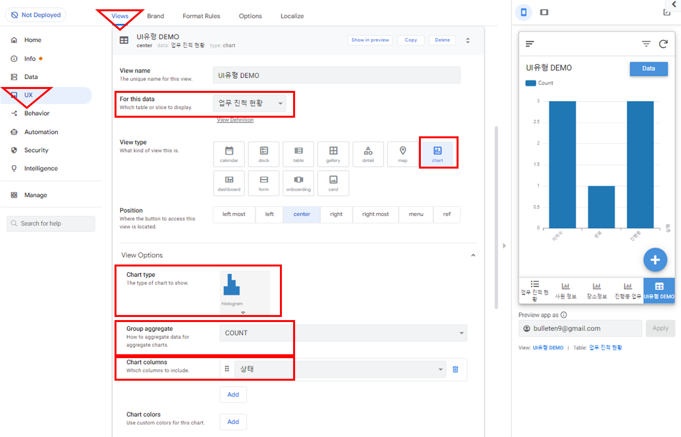Grab the 상태 column reorder handle
Viewport: 681px width, 437px height.
tap(227, 369)
